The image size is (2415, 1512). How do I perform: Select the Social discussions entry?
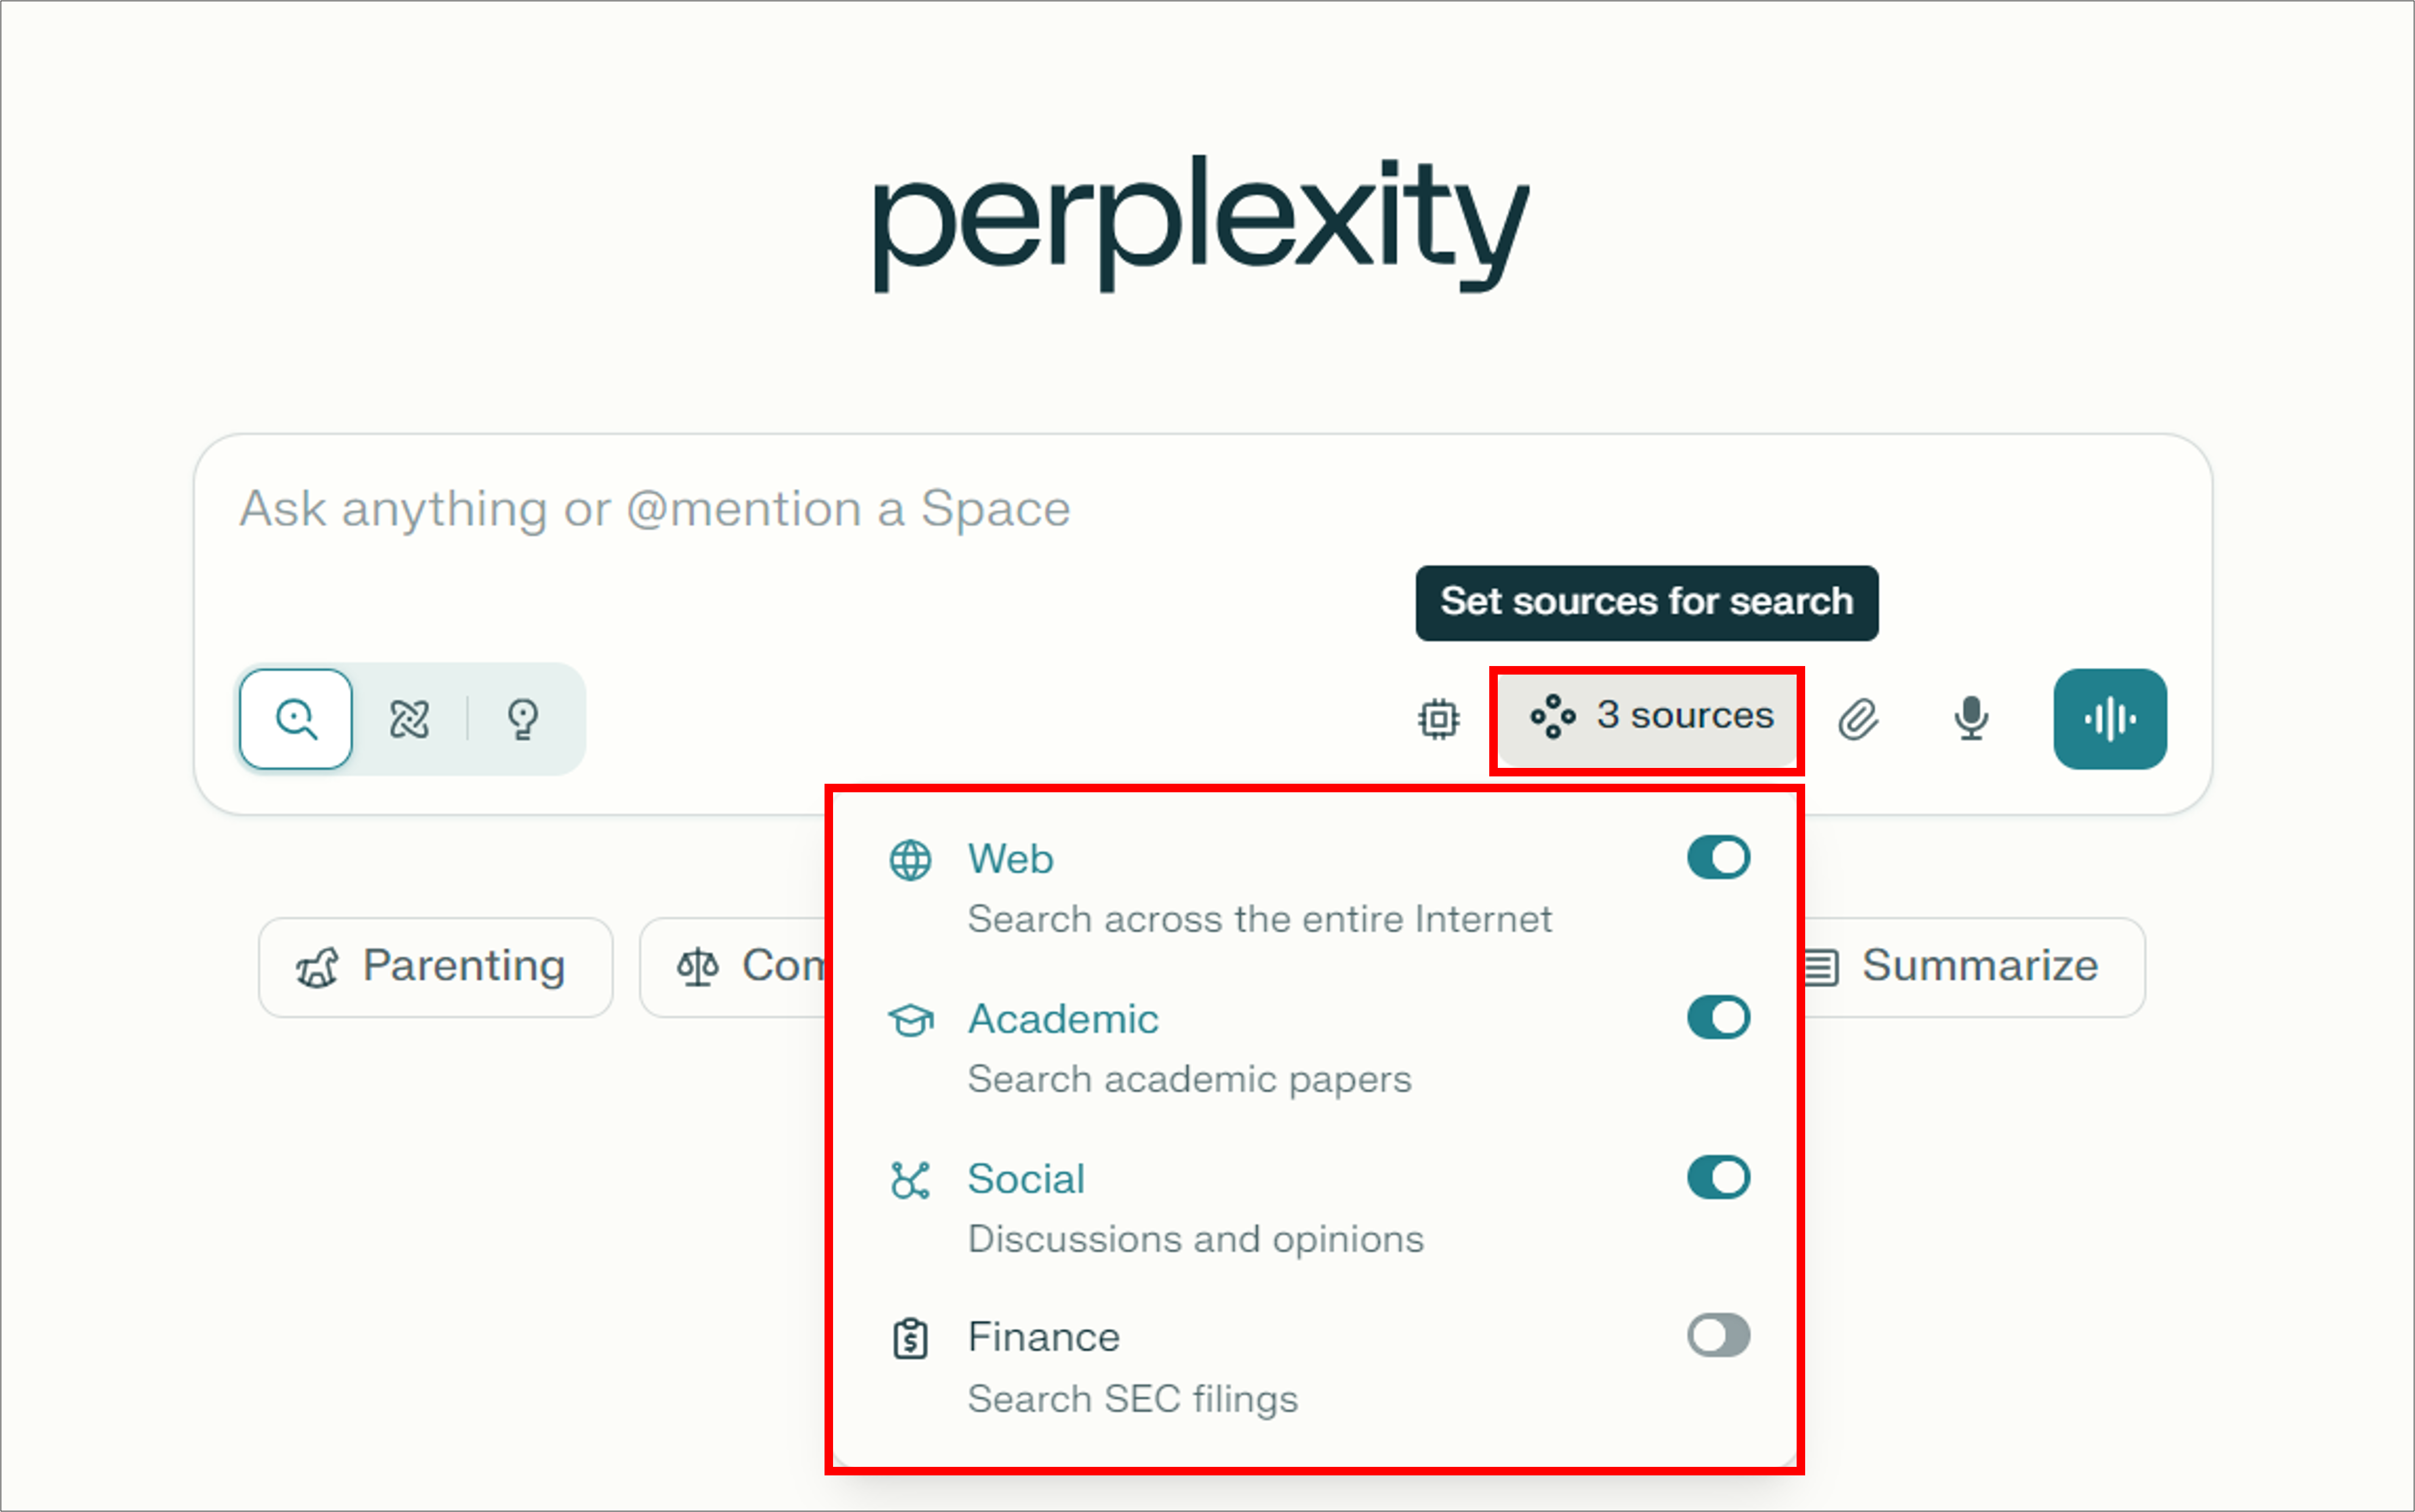1315,1208
